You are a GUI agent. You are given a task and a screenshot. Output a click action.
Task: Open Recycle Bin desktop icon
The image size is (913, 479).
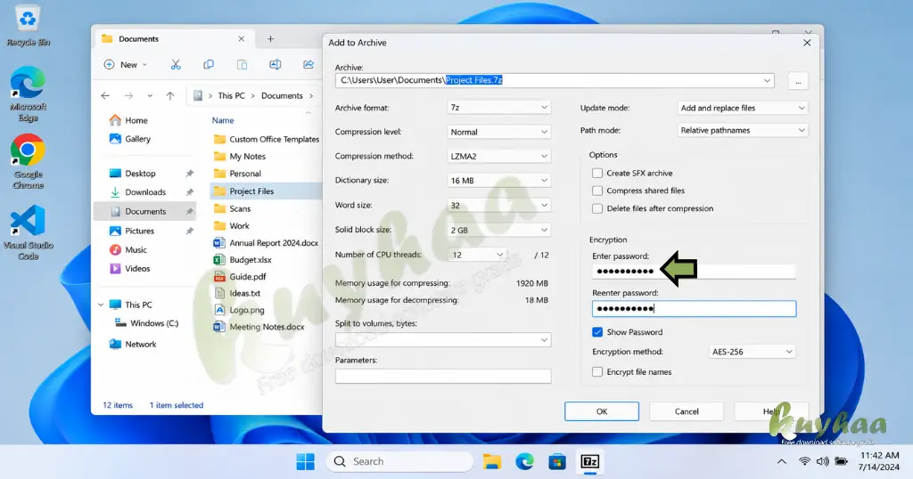28,26
